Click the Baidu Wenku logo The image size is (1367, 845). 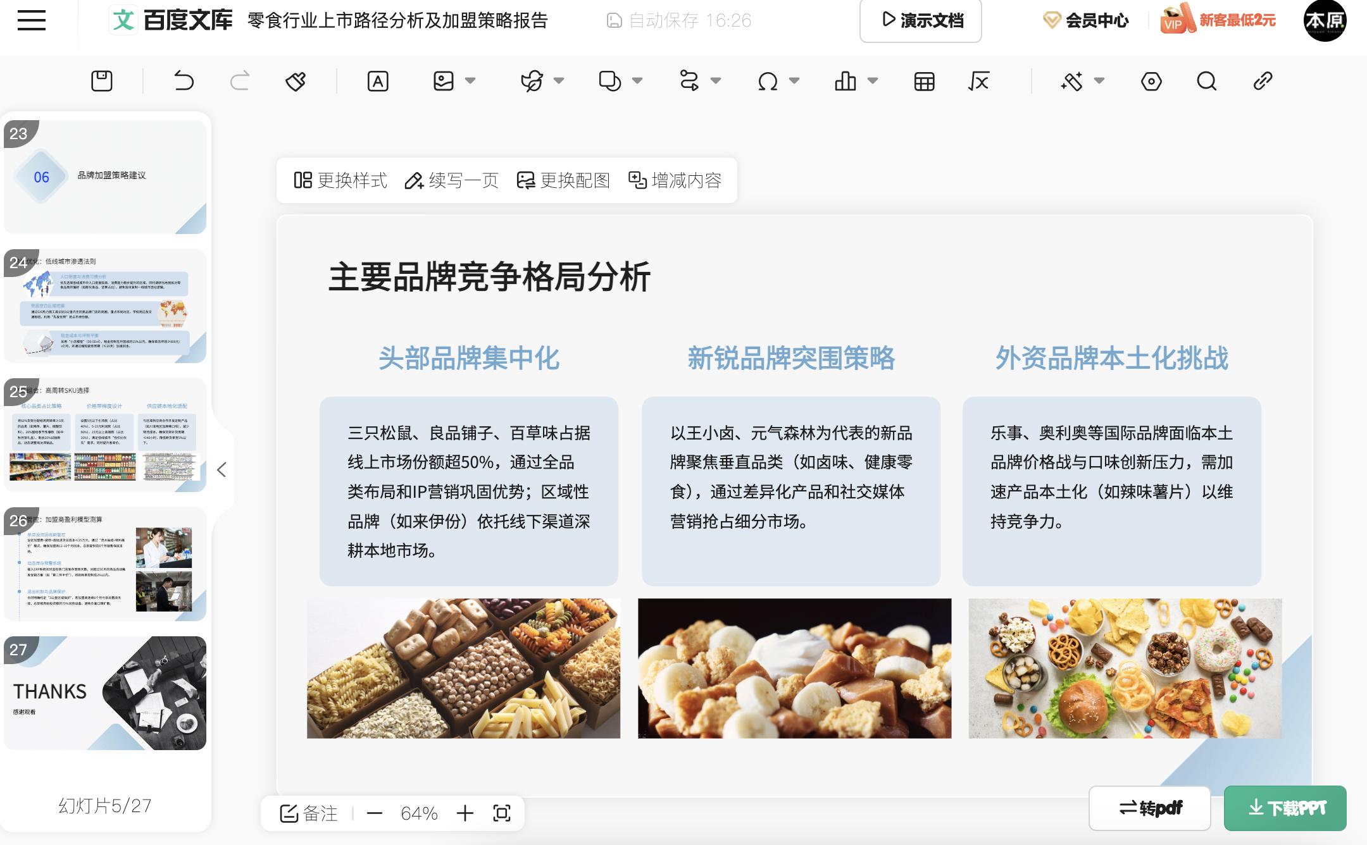171,20
